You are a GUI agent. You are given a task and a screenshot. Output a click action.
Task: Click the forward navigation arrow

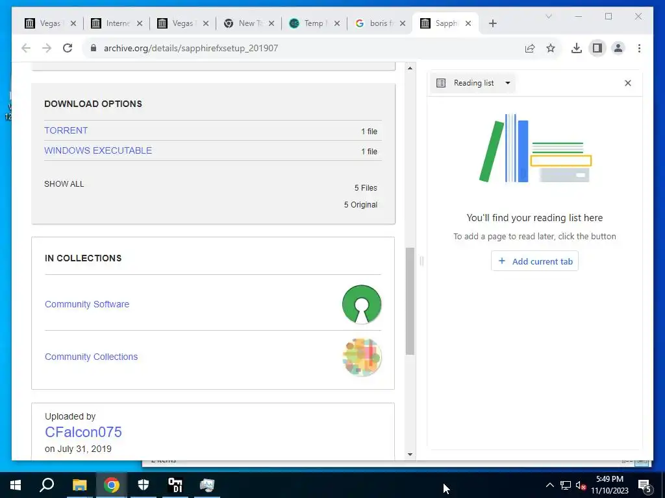(x=47, y=48)
